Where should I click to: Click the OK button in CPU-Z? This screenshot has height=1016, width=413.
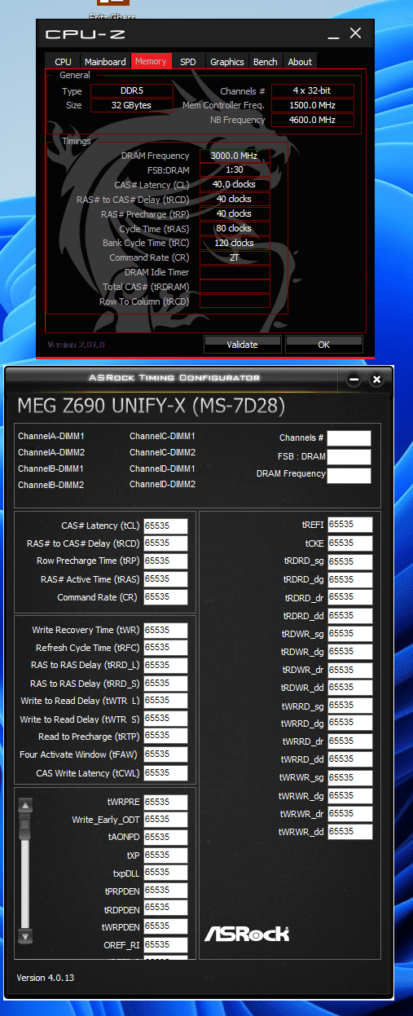323,344
